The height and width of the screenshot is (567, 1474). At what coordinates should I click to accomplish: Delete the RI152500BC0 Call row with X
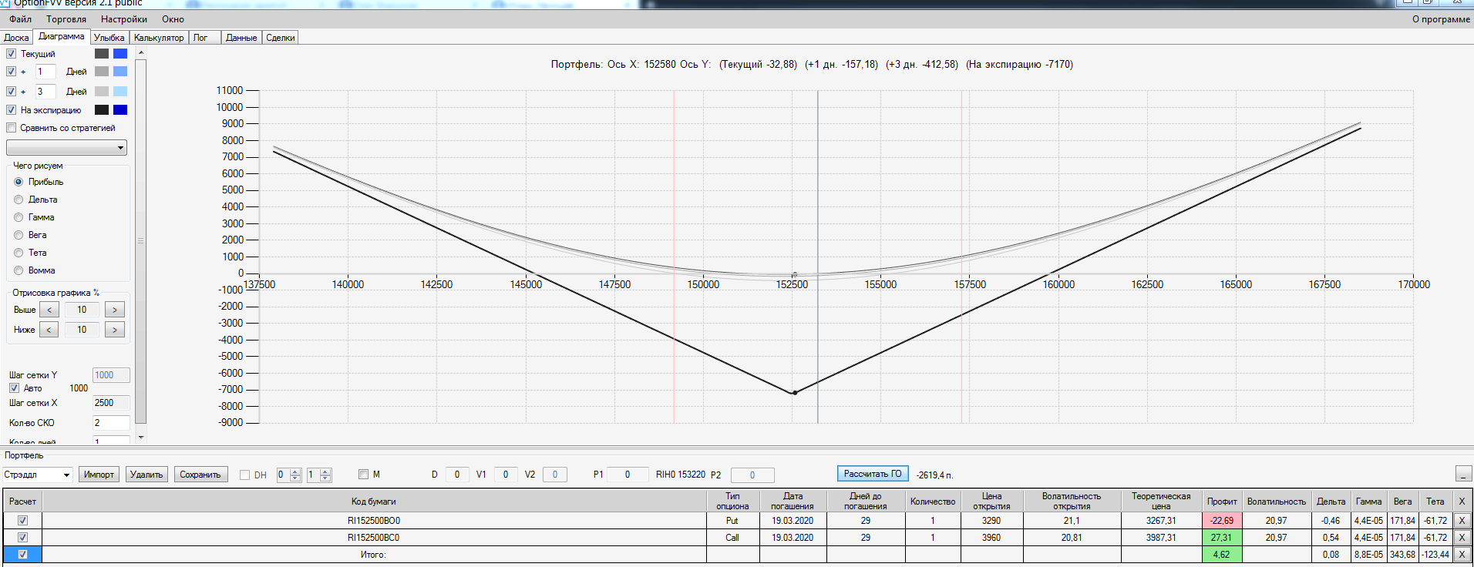point(1461,538)
